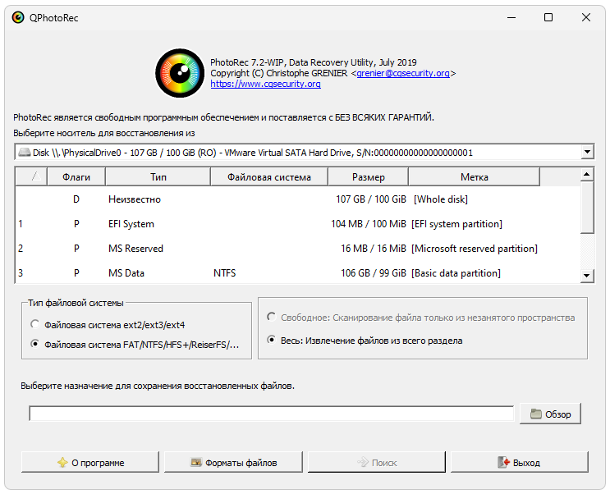Select the MS Data NTFS partition row
This screenshot has height=494, width=610.
tap(246, 273)
